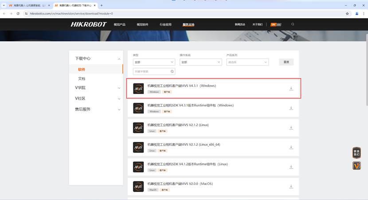Open MVS V4.3.1 (Windows) title link

pos(182,86)
